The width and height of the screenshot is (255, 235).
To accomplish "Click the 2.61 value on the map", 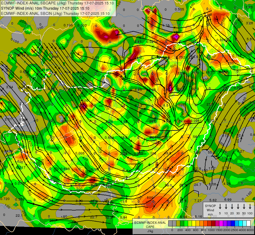I will pyautogui.click(x=8, y=119).
